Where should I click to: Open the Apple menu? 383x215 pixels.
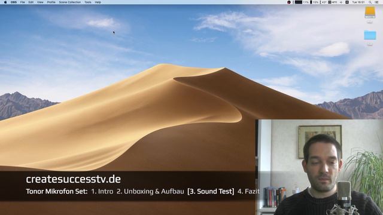point(5,2)
